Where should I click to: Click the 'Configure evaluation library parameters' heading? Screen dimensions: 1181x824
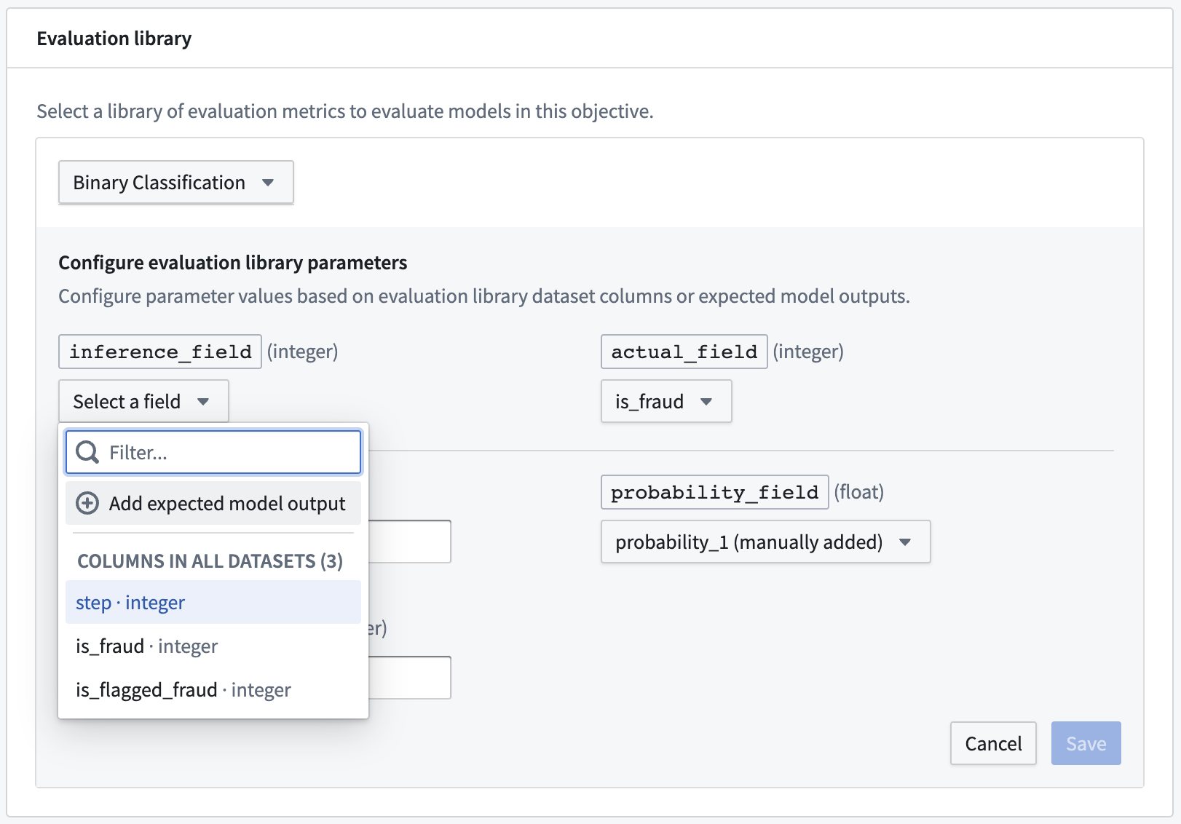click(233, 263)
